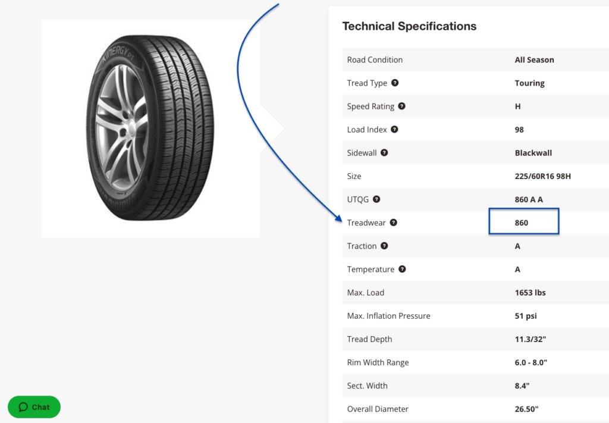Click the Treadwear help icon
This screenshot has width=609, height=423.
393,223
